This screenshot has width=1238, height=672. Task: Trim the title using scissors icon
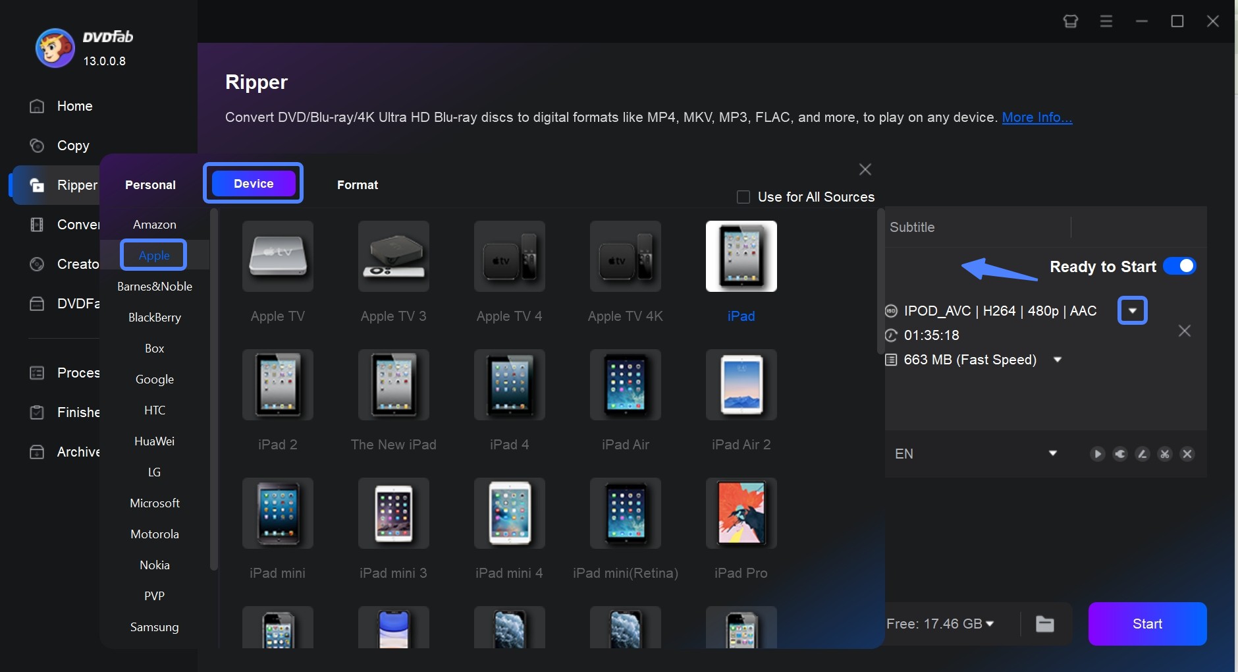point(1165,454)
